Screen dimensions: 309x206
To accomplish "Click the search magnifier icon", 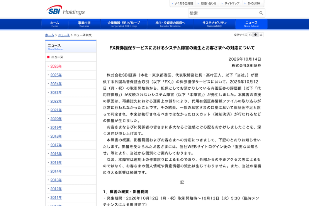I will tap(261, 13).
